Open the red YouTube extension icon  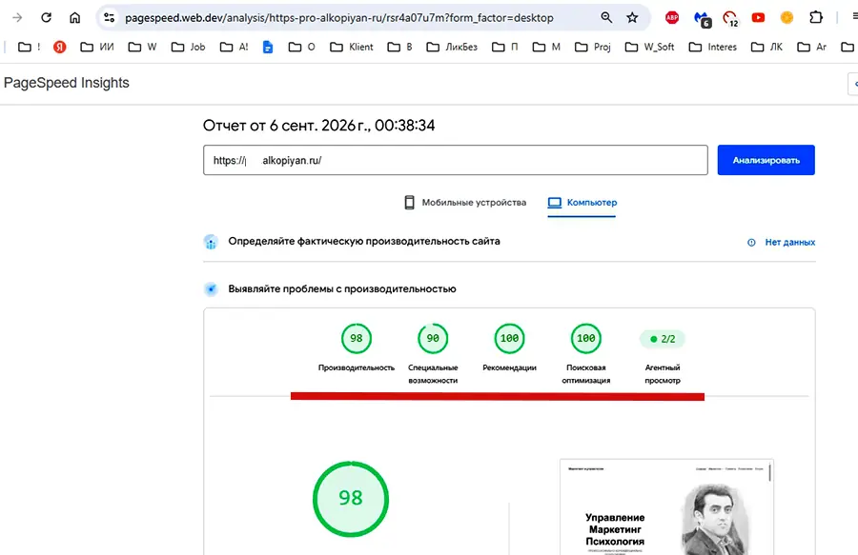[758, 17]
